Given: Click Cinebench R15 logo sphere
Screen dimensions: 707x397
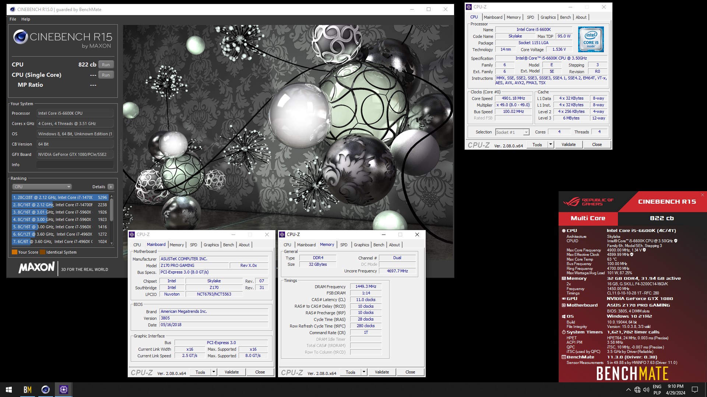Looking at the screenshot, I should coord(21,37).
